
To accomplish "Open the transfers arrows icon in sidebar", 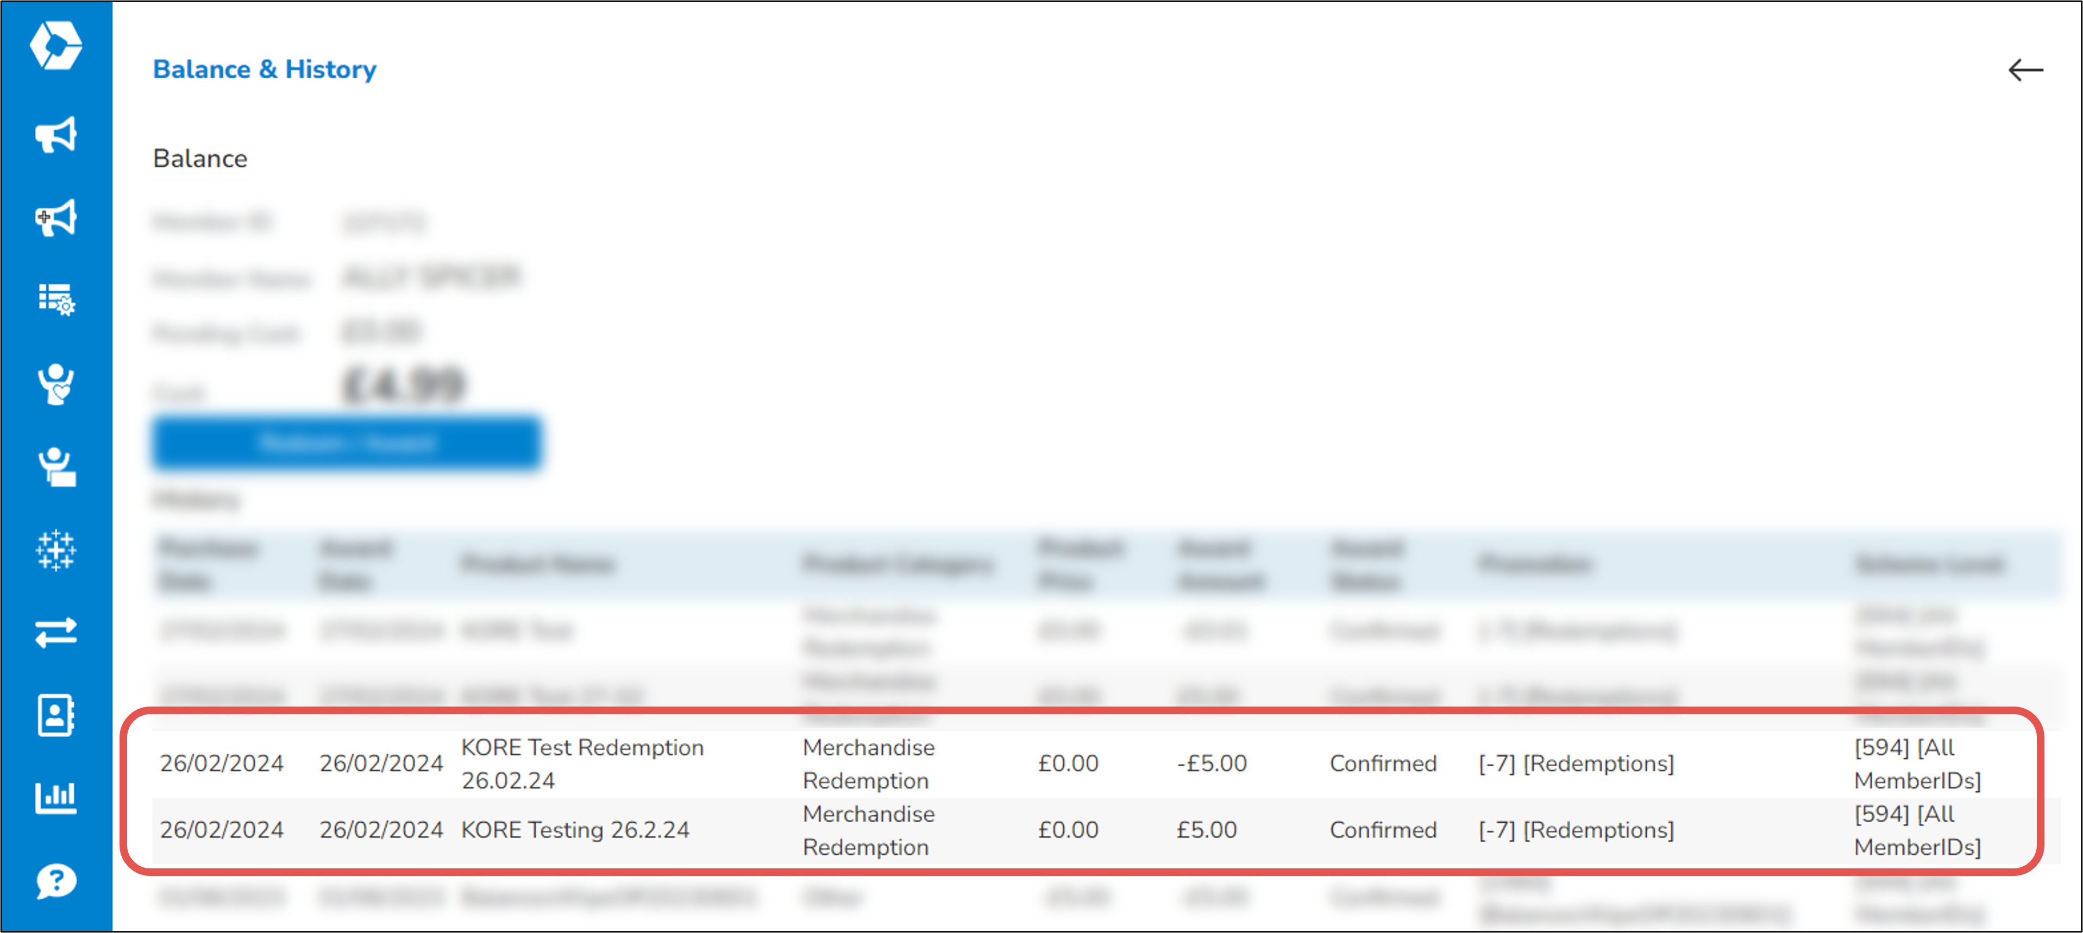I will [57, 634].
